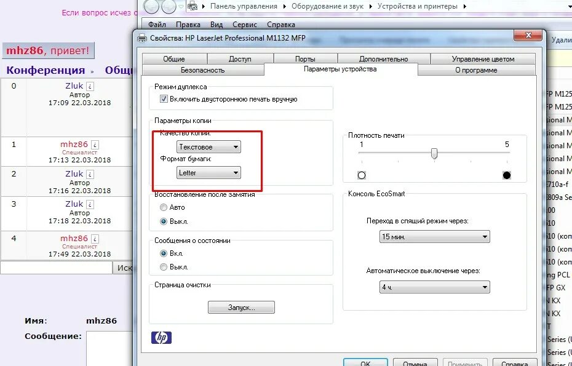Image resolution: width=572 pixels, height=366 pixels.
Task: Open the Вид menu
Action: pyautogui.click(x=216, y=25)
